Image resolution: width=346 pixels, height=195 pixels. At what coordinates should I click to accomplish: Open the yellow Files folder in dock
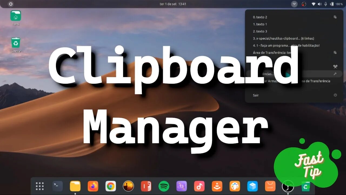click(75, 186)
